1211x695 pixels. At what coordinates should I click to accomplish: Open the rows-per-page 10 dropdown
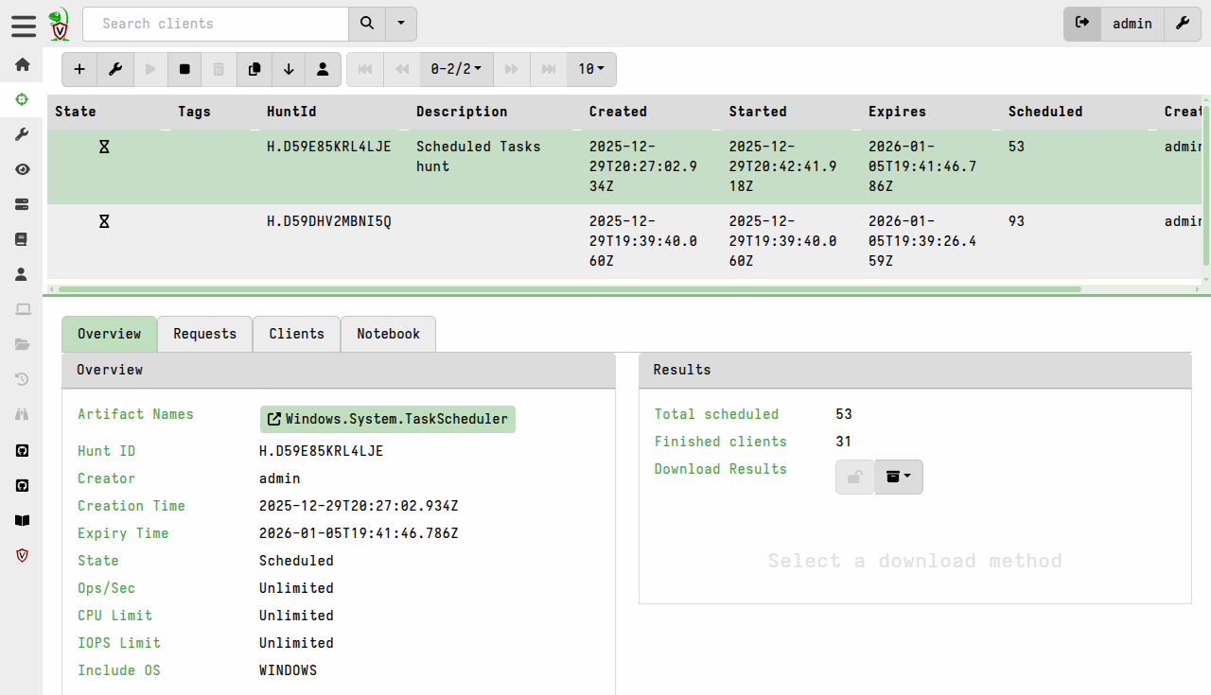[591, 69]
